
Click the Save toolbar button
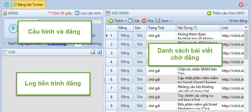162,21
